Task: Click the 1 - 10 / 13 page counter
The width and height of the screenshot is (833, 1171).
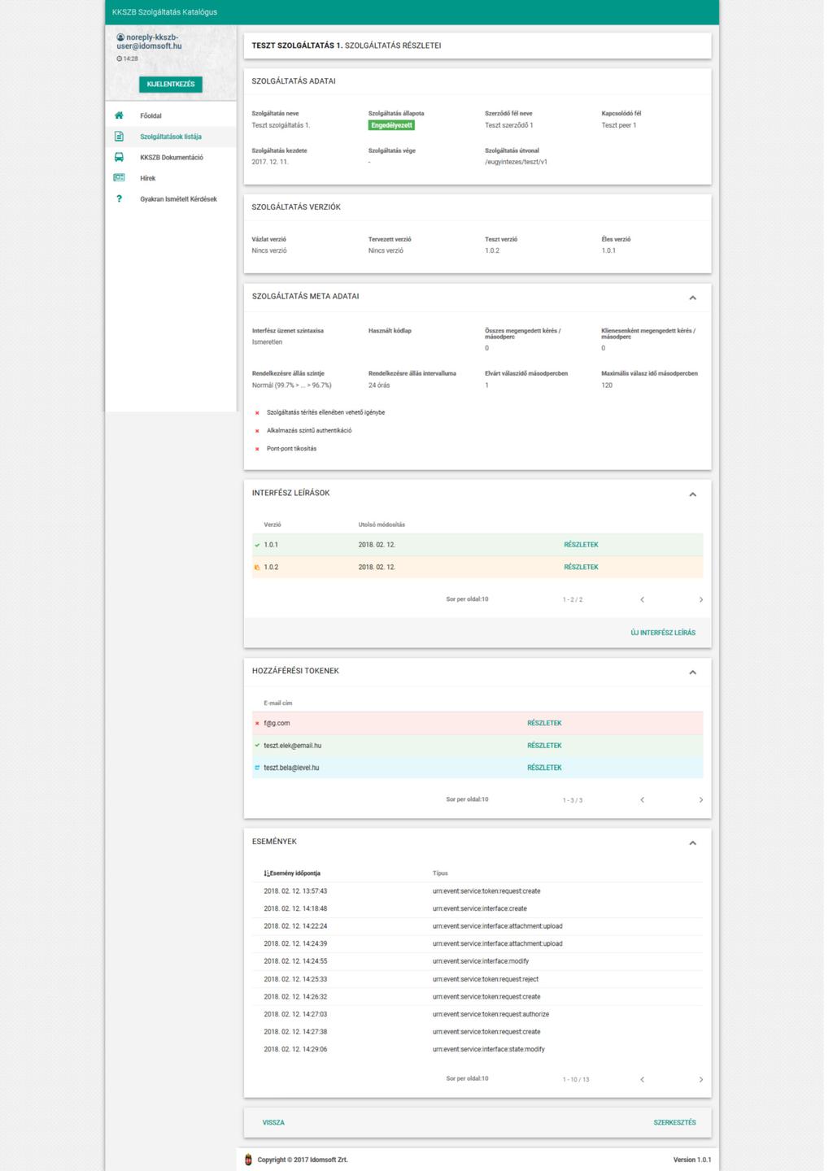Action: click(x=576, y=1079)
